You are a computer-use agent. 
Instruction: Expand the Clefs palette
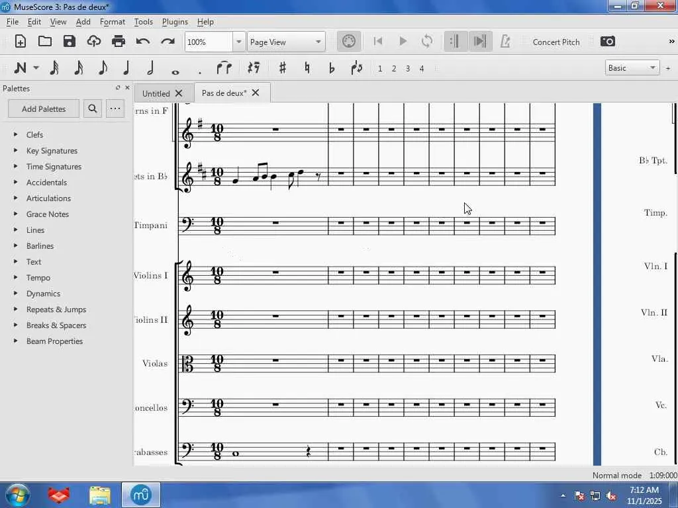tap(16, 135)
